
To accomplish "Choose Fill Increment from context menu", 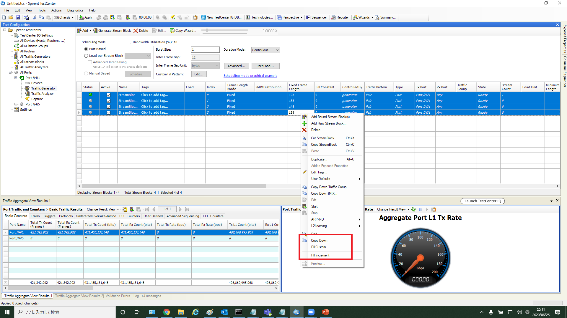I will click(320, 255).
